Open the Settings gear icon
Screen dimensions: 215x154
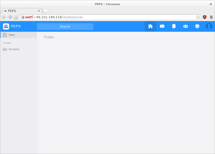[197, 26]
